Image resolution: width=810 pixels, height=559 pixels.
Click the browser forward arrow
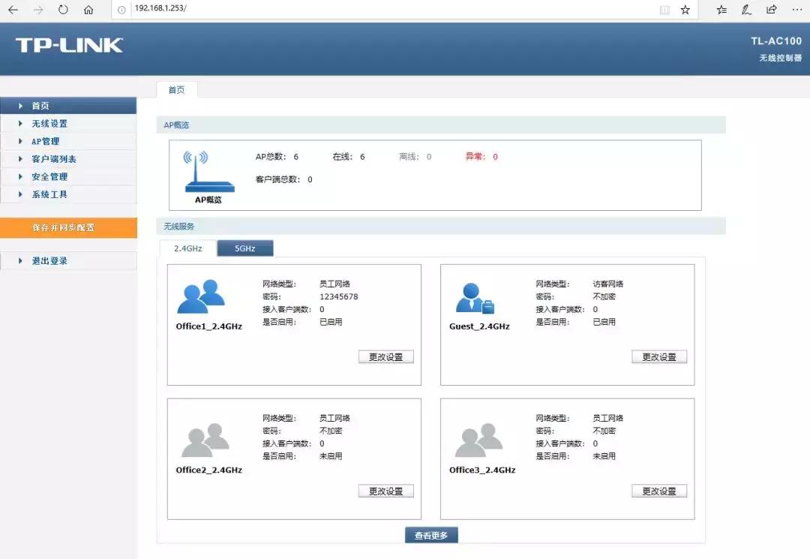pos(38,10)
